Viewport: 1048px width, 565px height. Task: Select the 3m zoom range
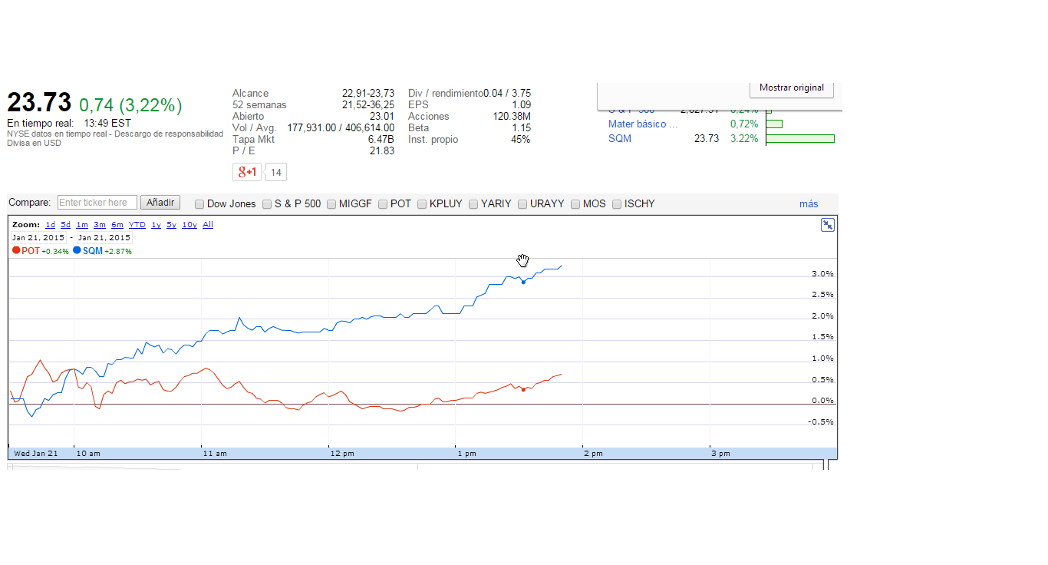point(100,225)
